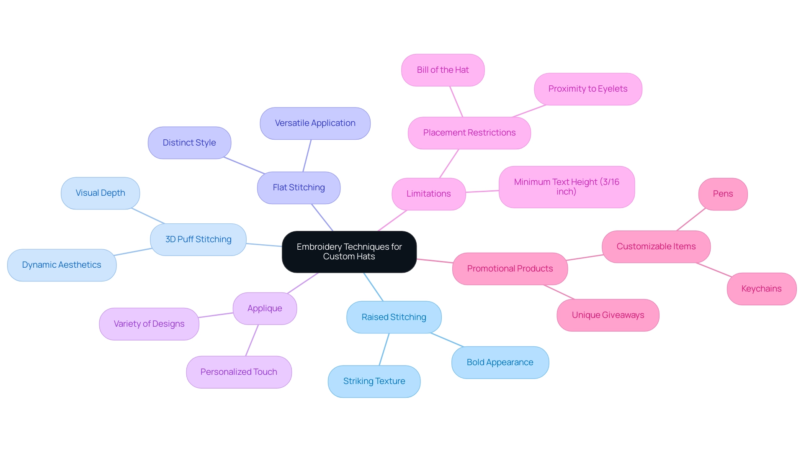The height and width of the screenshot is (453, 804).
Task: Toggle the 'Promotional Products' branch display
Action: [510, 269]
